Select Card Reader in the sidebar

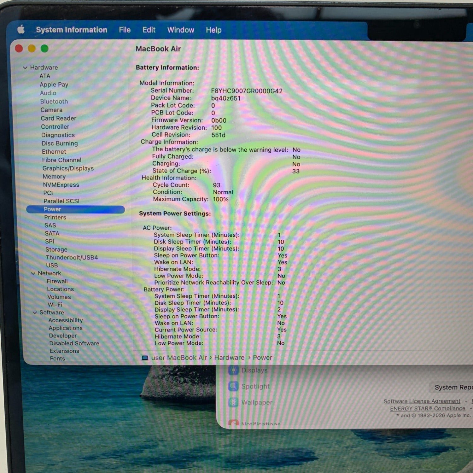tap(58, 118)
